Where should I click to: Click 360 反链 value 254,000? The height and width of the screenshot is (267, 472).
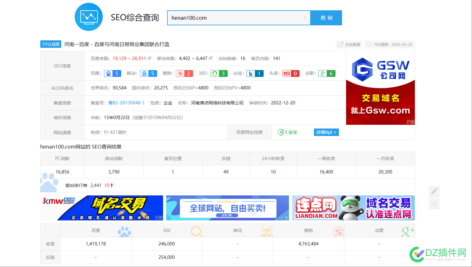pyautogui.click(x=166, y=257)
